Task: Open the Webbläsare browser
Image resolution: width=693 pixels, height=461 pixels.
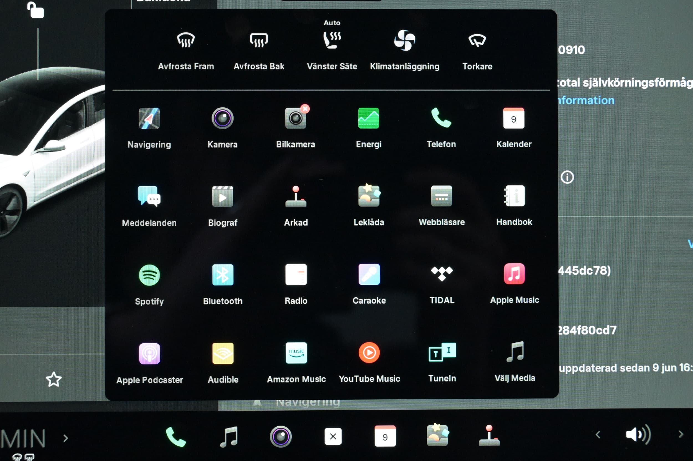Action: (441, 196)
